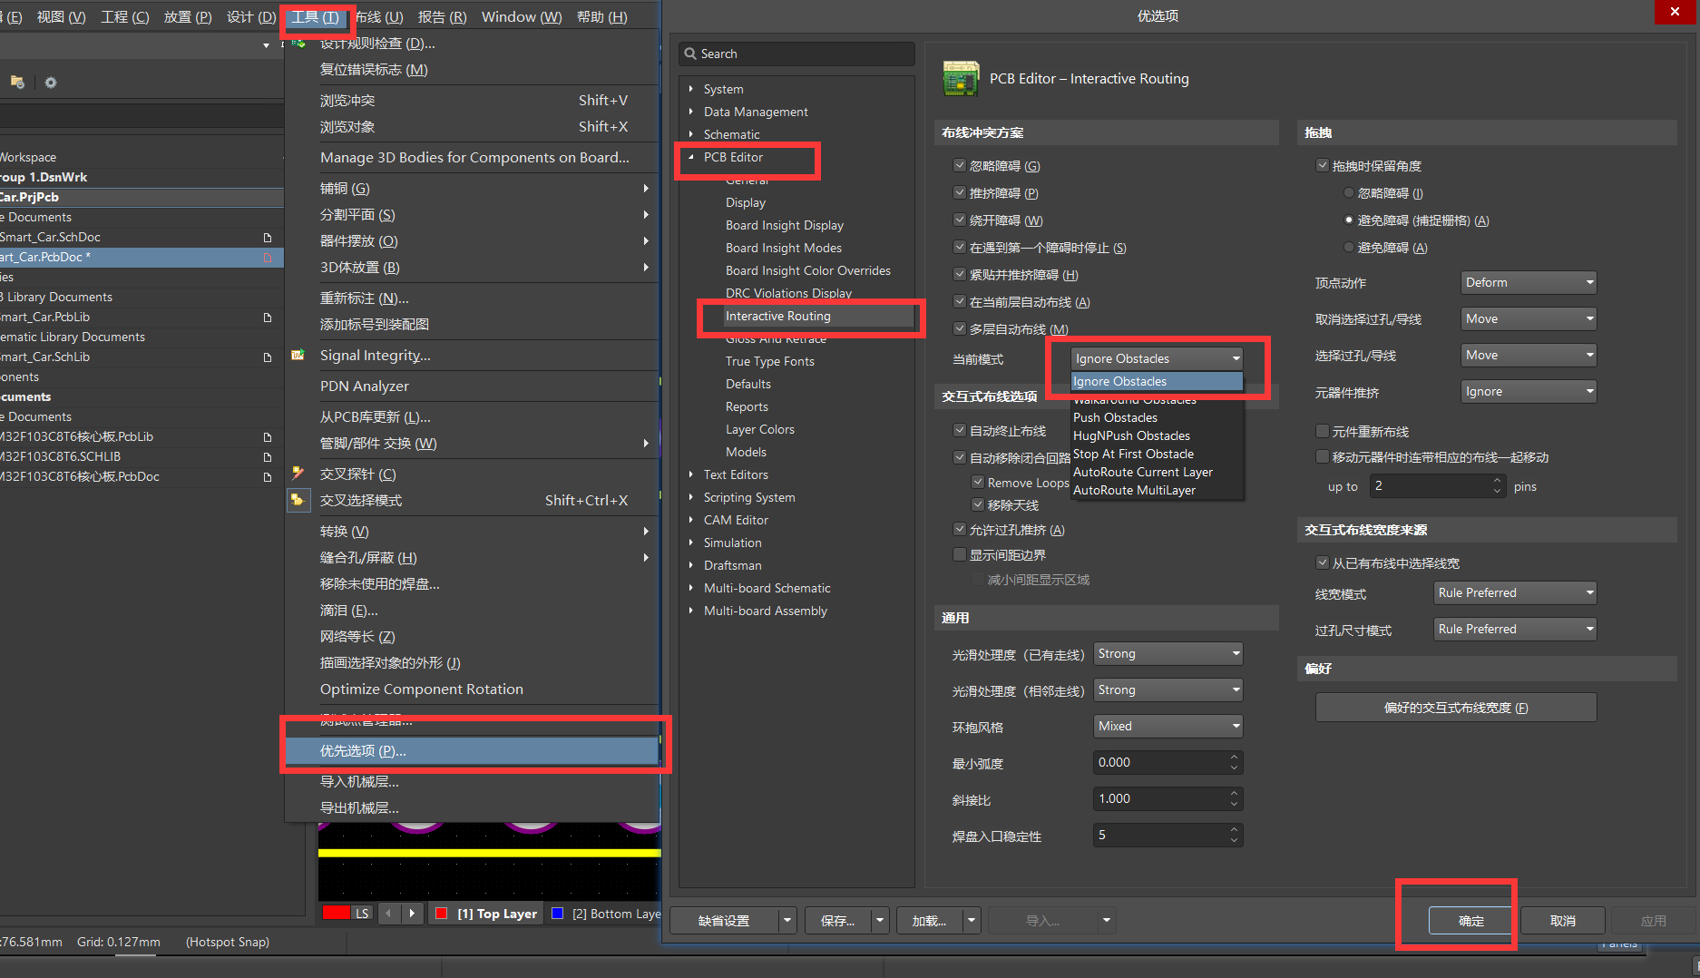
Task: Click the cross select mode (交叉选择模式) icon
Action: pyautogui.click(x=298, y=500)
